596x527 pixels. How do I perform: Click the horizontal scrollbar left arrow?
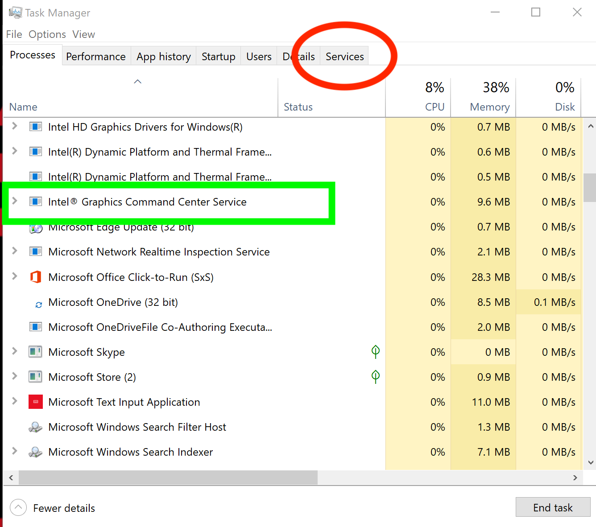11,478
